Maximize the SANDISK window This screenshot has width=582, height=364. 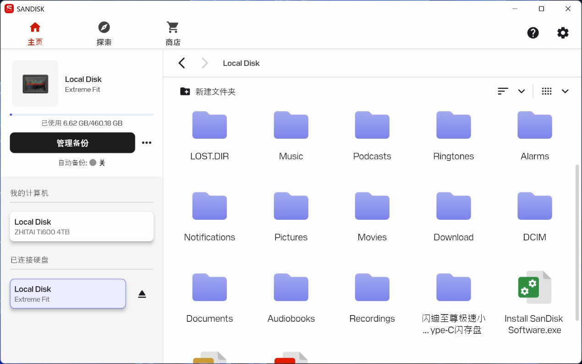point(541,9)
